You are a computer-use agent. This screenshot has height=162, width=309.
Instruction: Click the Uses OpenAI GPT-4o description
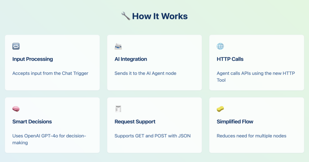(49, 139)
